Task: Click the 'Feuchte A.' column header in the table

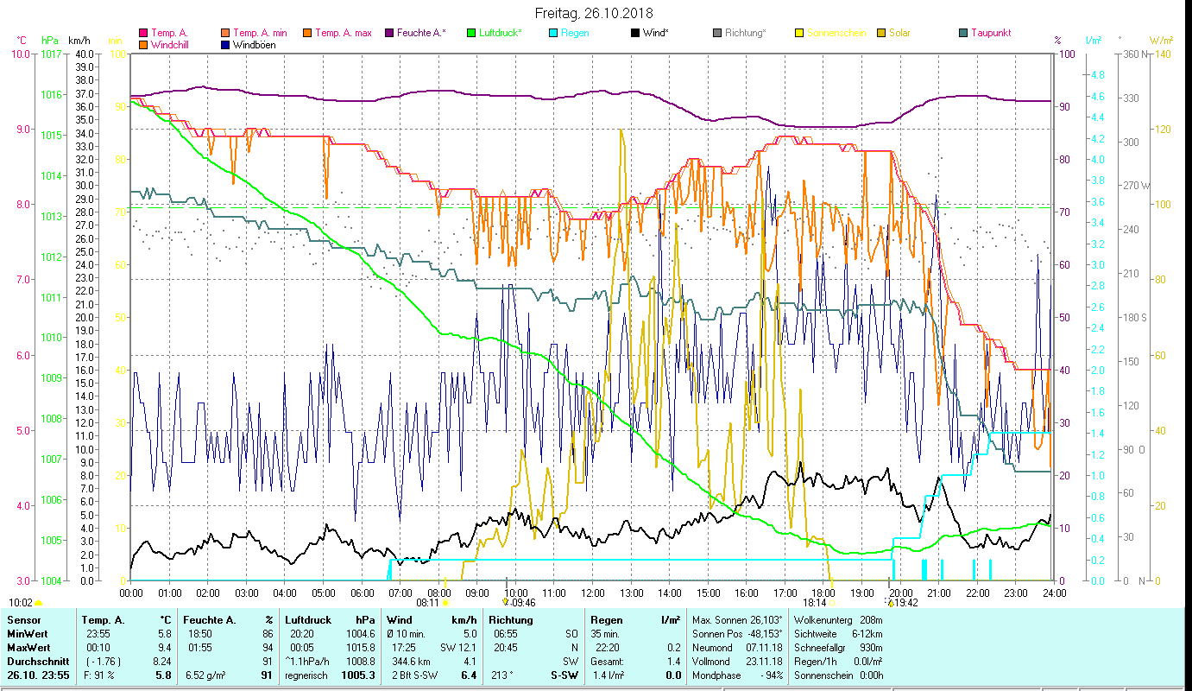Action: (x=211, y=619)
